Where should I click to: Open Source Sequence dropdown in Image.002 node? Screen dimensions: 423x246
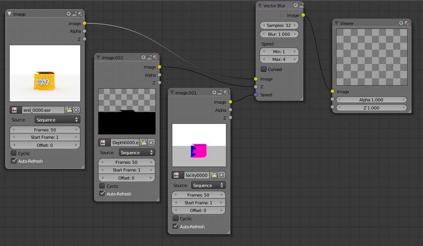click(137, 152)
